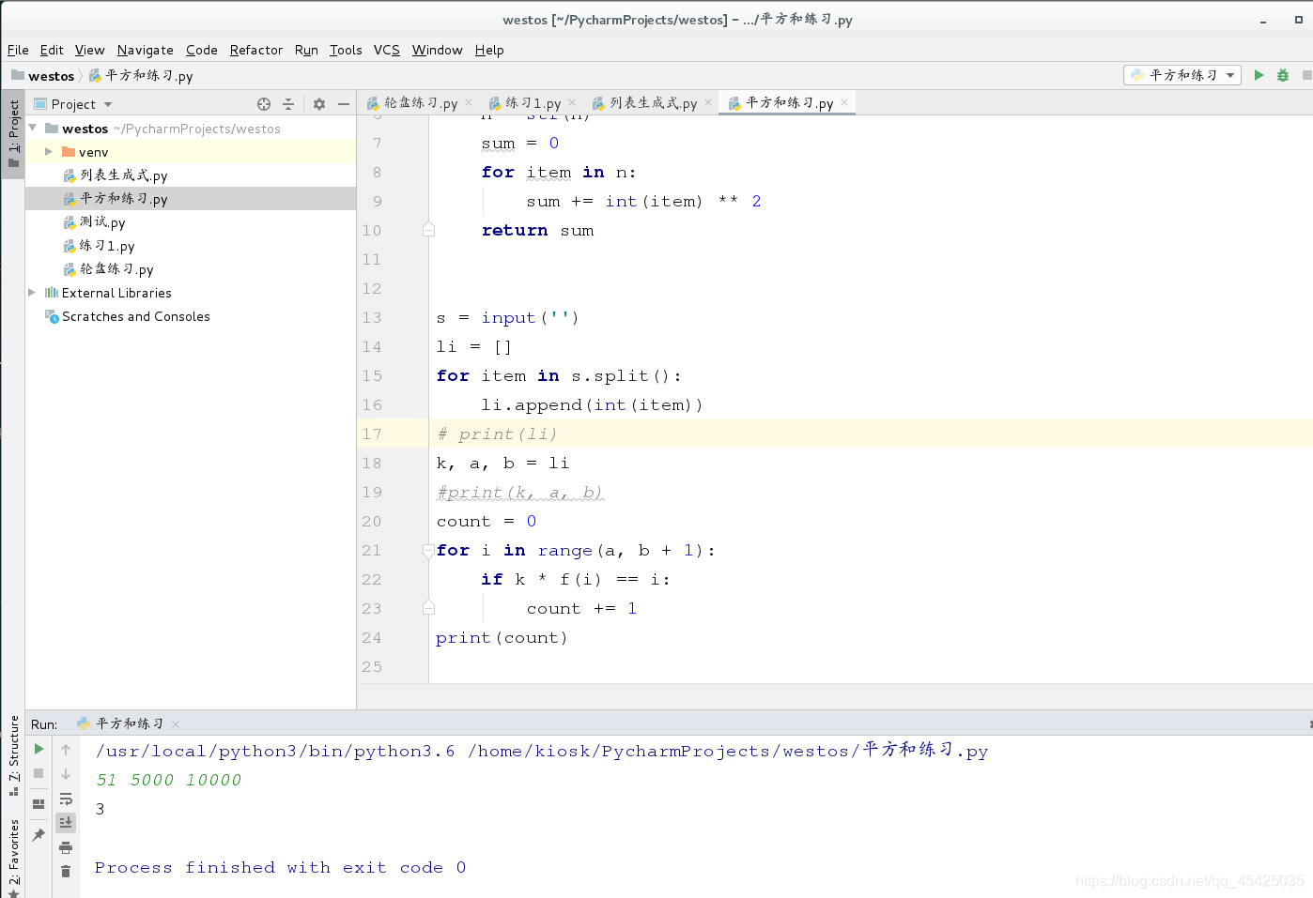The height and width of the screenshot is (898, 1313).
Task: Toggle code fold at line 21
Action: 428,551
